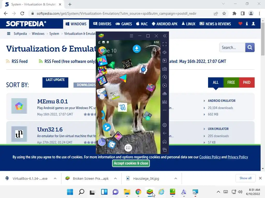Viewport: 265px width, 198px height.
Task: Tap the search magnifier on Android screen
Action: pos(154,50)
